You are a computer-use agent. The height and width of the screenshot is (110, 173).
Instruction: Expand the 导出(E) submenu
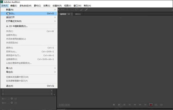29,72
